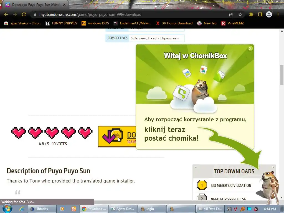Open the Chrome profile avatar
Image resolution: width=284 pixels, height=213 pixels.
269,14
